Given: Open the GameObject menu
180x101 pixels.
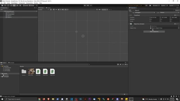Looking at the screenshot, I should [x=14, y=3].
